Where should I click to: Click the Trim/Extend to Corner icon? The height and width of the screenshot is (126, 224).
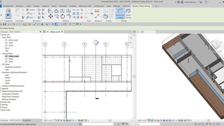tap(69, 16)
